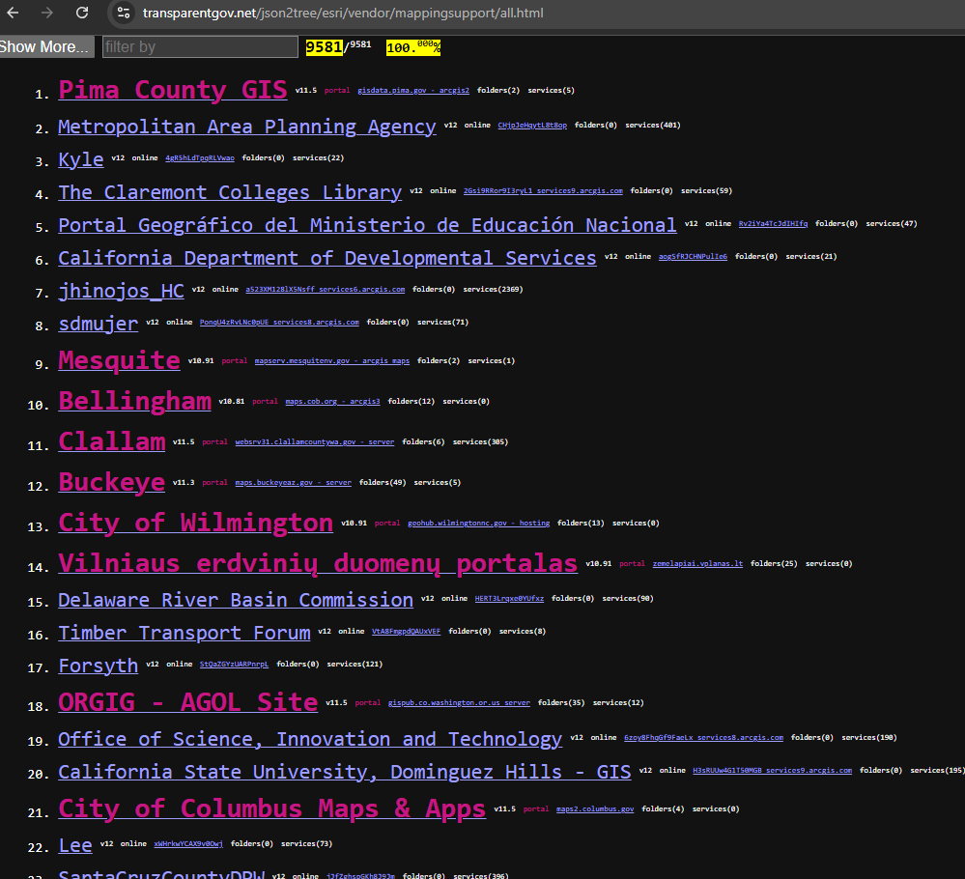
Task: Click the a523XM128lX5Nsff services6.arcgis.com link
Action: point(325,290)
